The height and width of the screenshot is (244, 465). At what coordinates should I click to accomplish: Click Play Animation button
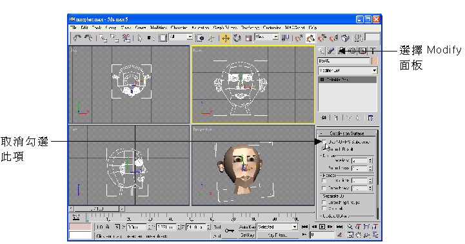coord(322,227)
